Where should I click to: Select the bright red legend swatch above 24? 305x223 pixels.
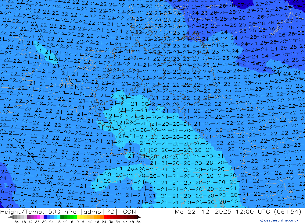(105, 217)
